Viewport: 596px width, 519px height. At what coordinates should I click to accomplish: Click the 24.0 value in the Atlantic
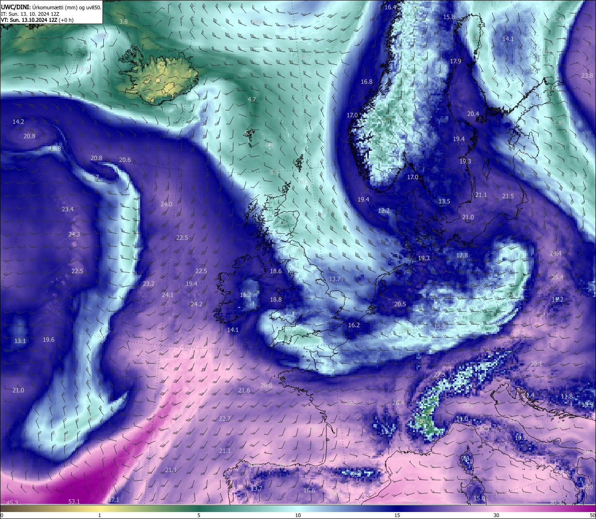pyautogui.click(x=166, y=204)
